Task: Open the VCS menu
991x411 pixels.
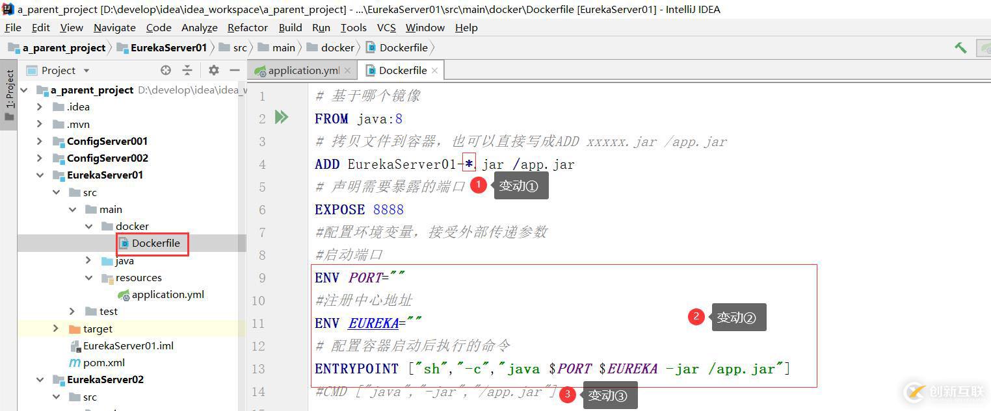Action: pyautogui.click(x=386, y=27)
